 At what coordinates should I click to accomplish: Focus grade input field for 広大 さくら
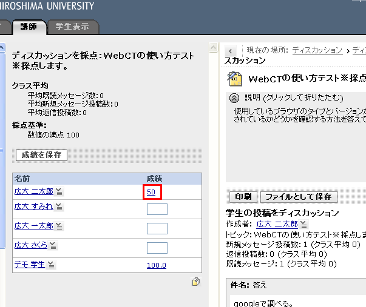click(157, 248)
